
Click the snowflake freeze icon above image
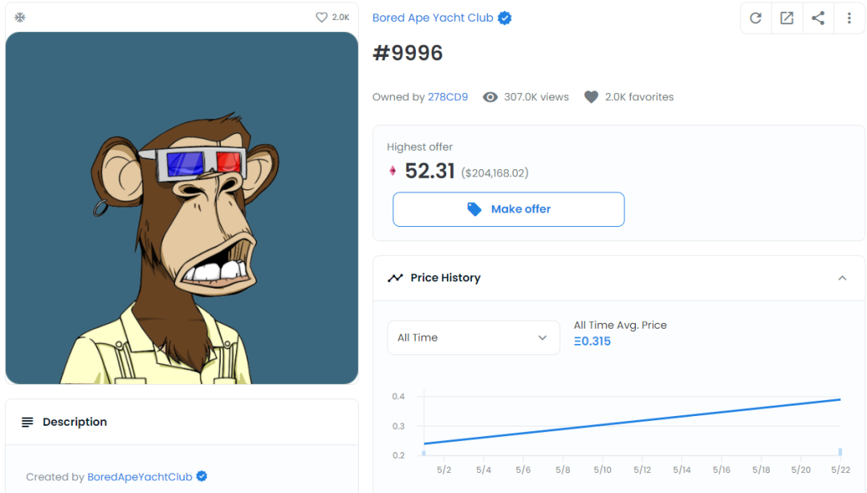point(20,17)
